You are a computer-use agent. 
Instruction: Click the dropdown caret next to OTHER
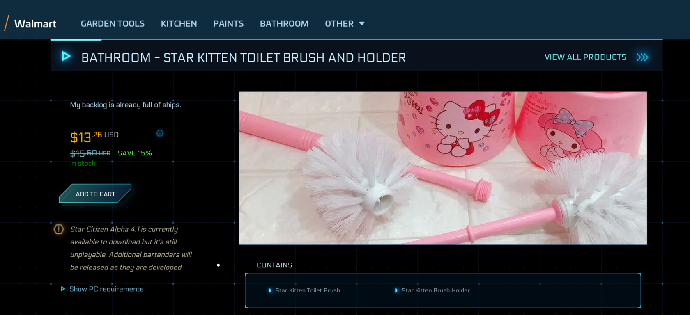(362, 23)
